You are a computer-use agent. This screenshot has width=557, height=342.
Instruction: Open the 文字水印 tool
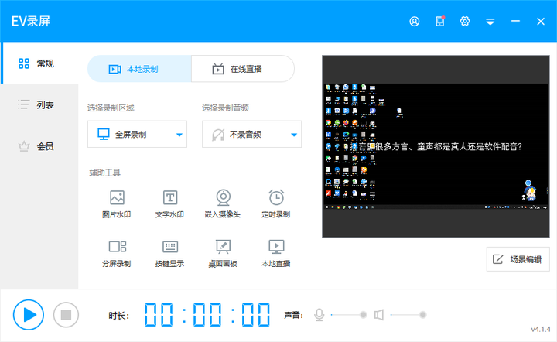pyautogui.click(x=169, y=203)
